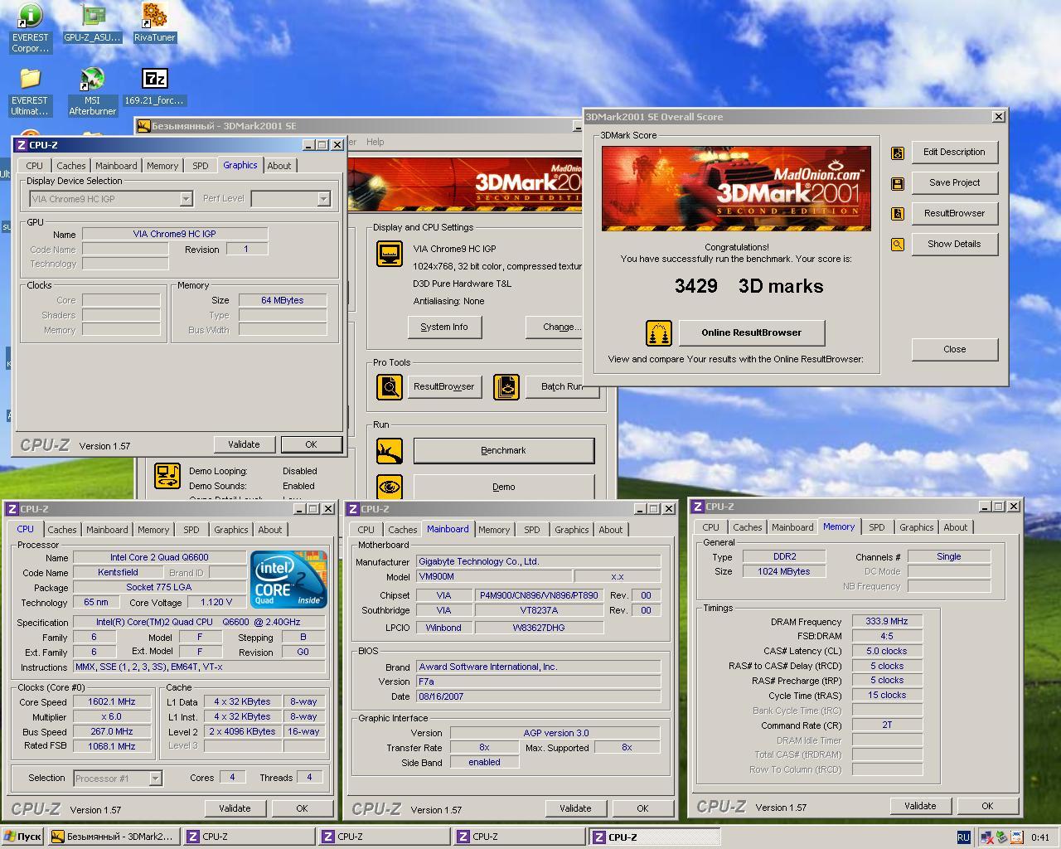
Task: Open the 169.21_forc 7z archive icon
Action: click(155, 86)
